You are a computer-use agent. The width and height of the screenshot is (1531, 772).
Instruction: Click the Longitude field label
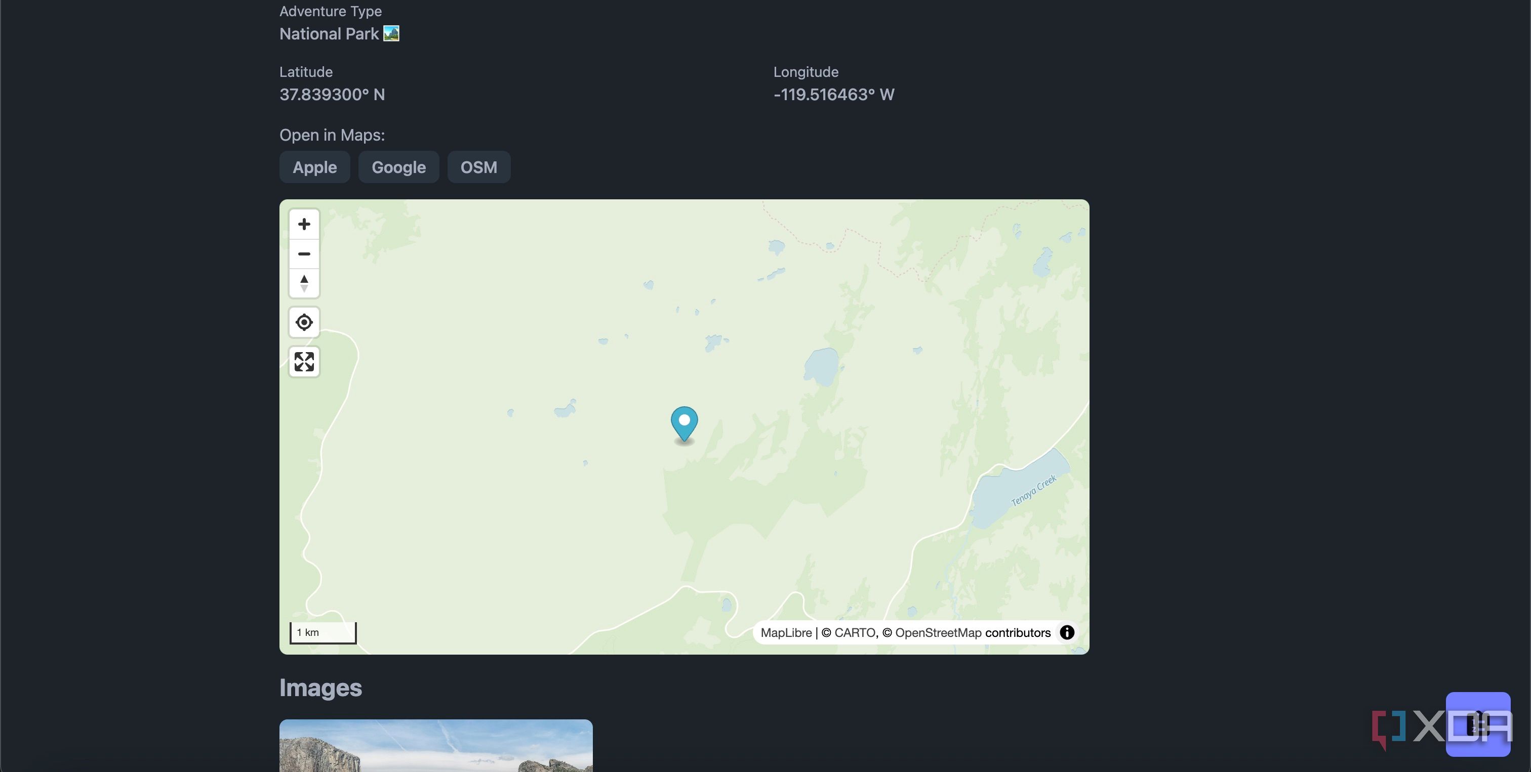805,72
